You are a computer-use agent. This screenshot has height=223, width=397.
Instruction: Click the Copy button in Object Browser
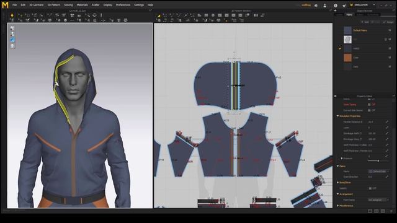376,22
